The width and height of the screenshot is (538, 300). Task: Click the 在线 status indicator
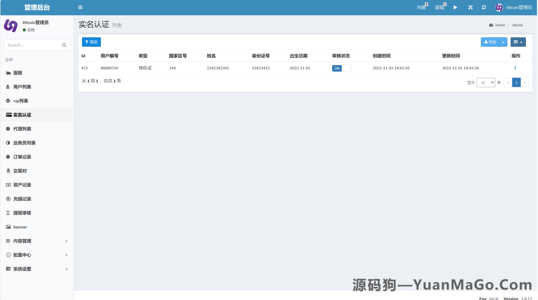click(29, 30)
